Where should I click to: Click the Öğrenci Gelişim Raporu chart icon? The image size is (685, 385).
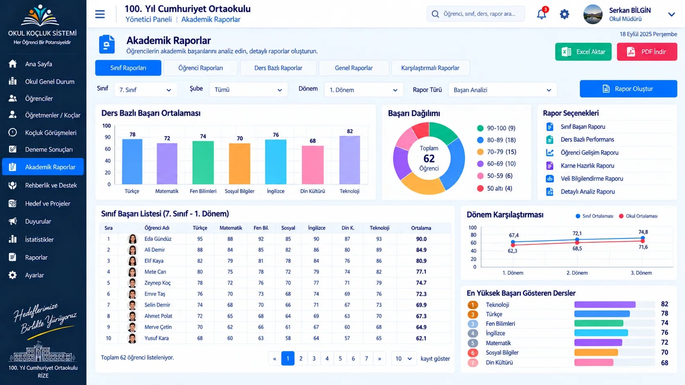(550, 153)
